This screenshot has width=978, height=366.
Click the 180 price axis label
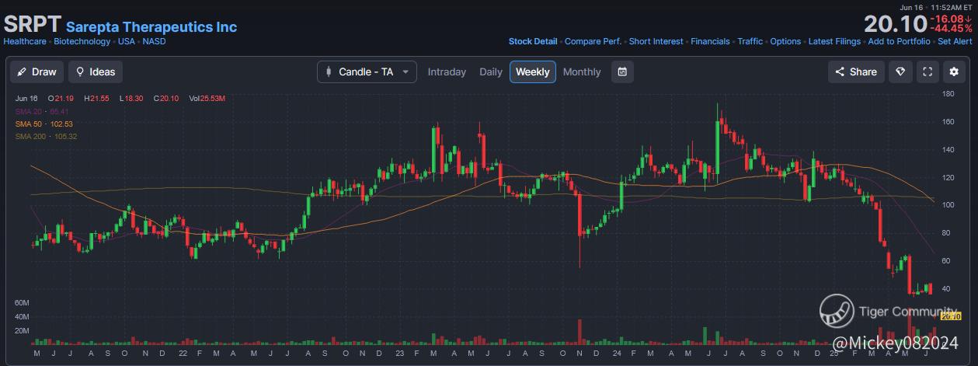tap(948, 94)
